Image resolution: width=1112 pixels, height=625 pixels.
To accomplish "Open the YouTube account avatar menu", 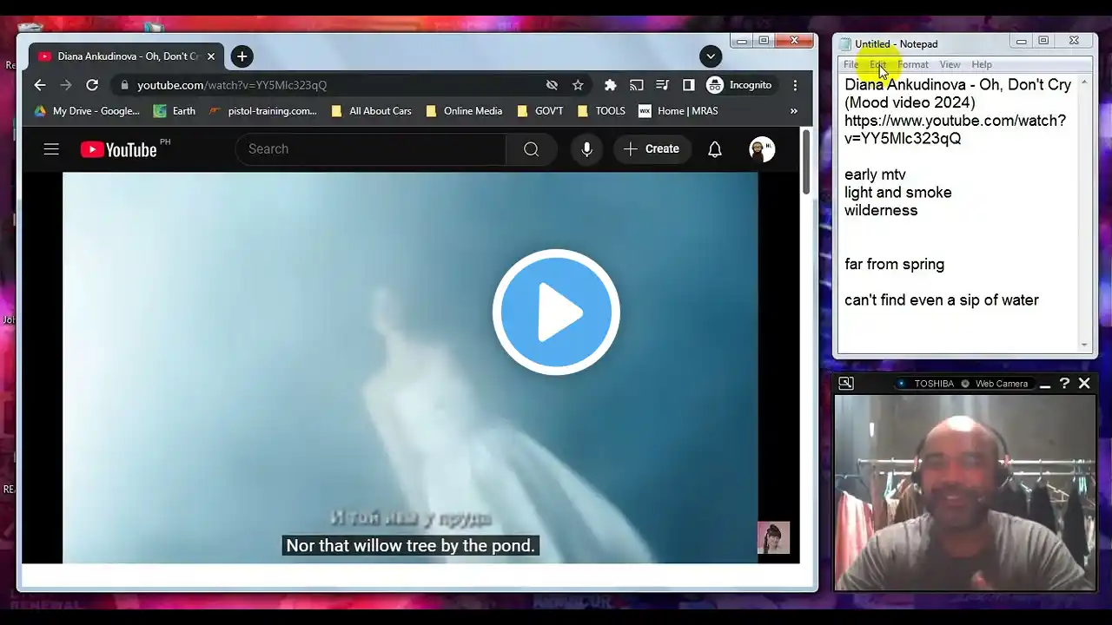I will coord(762,149).
